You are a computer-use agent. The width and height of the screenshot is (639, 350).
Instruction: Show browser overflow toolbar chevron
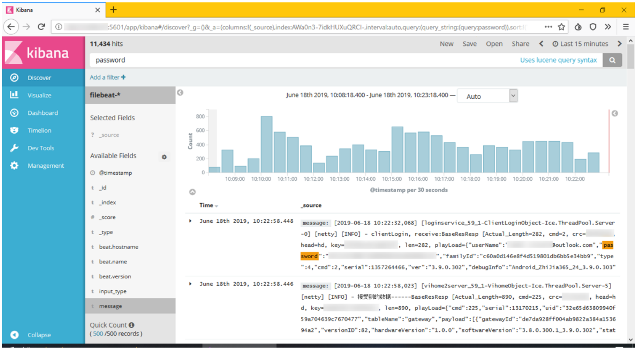click(x=608, y=27)
